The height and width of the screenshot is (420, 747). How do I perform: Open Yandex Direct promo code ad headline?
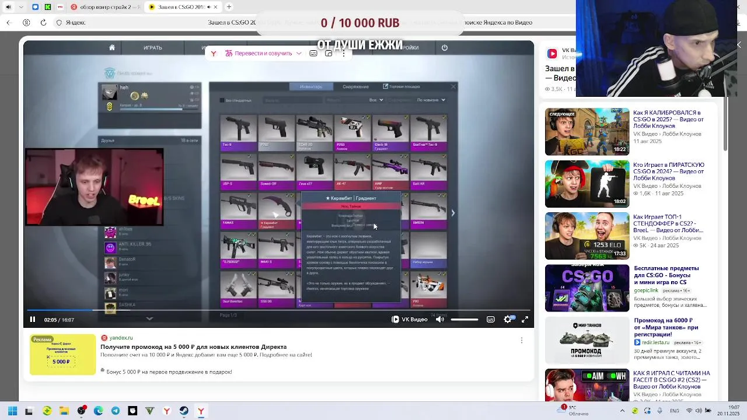pos(193,346)
